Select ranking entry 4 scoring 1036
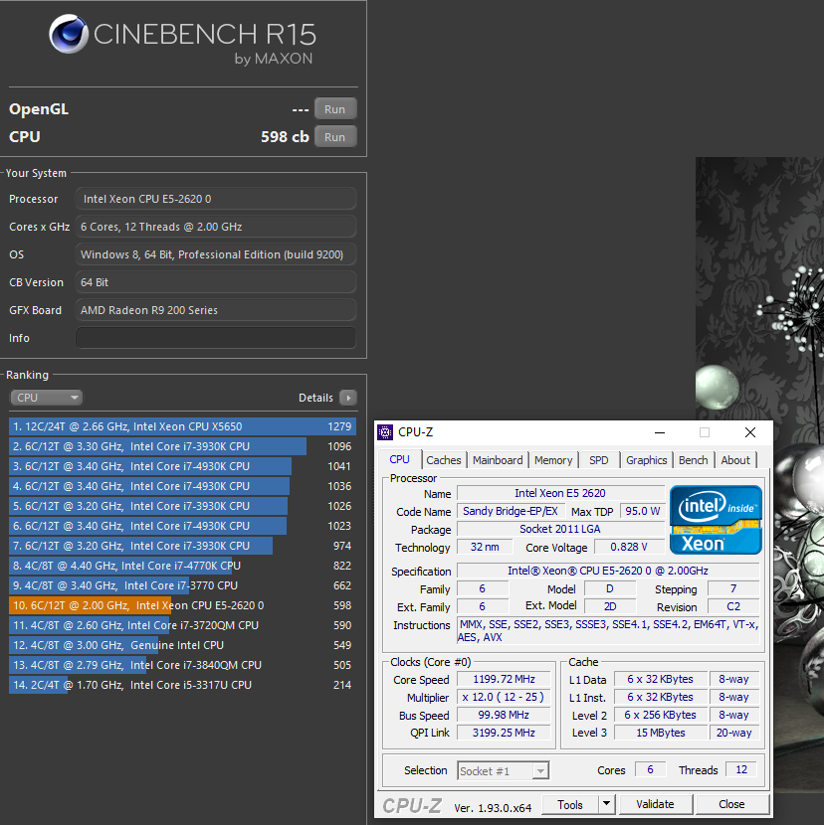The height and width of the screenshot is (825, 824). 182,486
